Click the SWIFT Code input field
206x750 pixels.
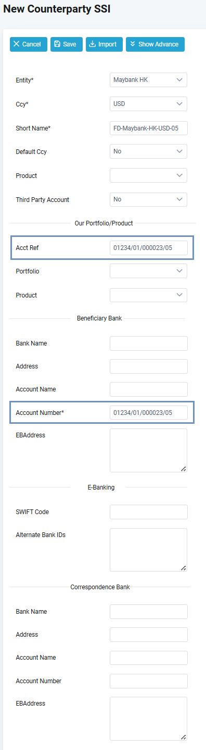point(148,512)
